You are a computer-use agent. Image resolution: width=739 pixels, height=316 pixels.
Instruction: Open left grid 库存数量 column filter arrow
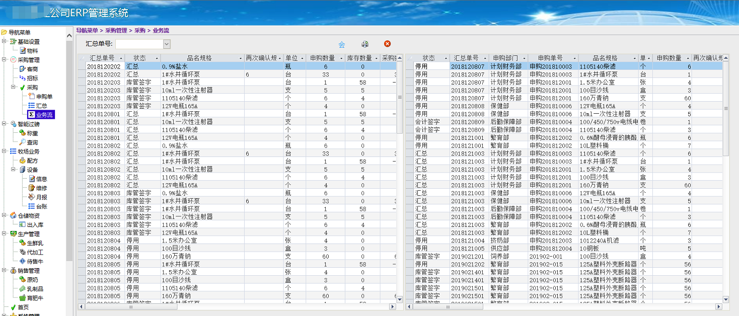point(376,58)
